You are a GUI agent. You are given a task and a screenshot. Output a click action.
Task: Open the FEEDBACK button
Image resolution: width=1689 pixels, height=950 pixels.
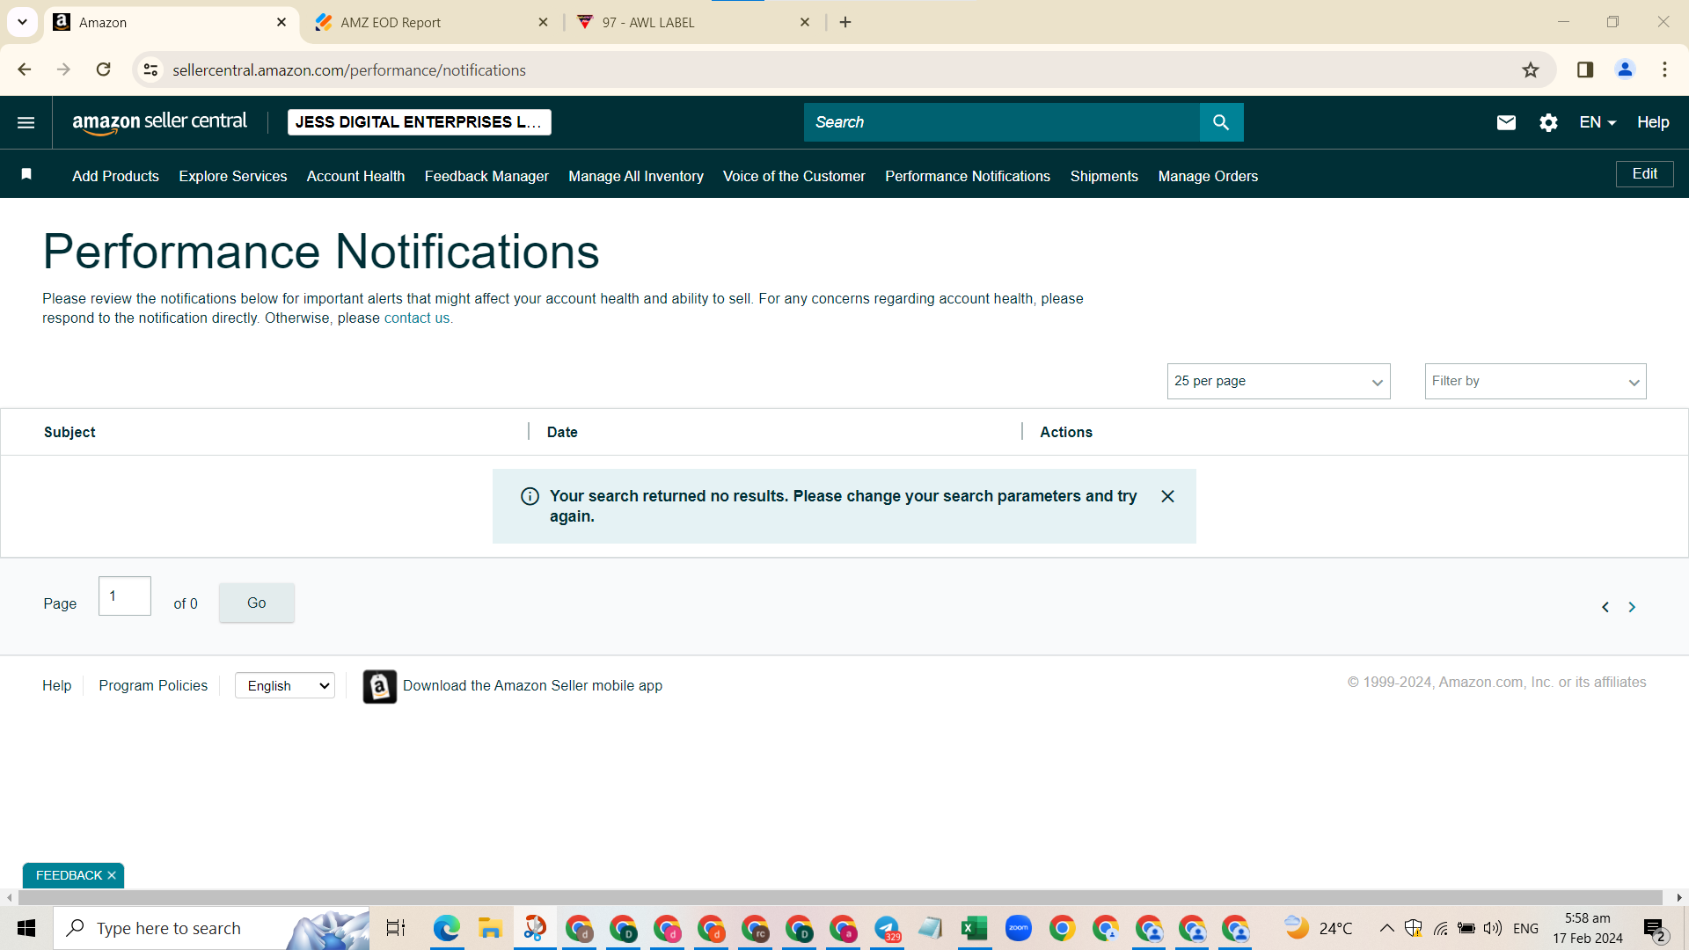[x=69, y=875]
